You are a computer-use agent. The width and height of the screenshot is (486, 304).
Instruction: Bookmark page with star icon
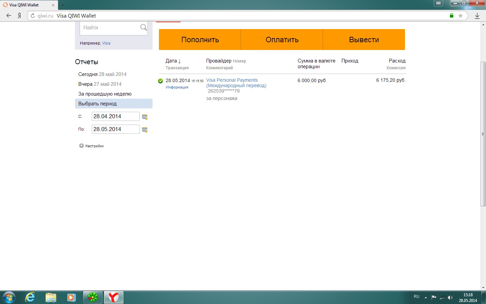460,16
